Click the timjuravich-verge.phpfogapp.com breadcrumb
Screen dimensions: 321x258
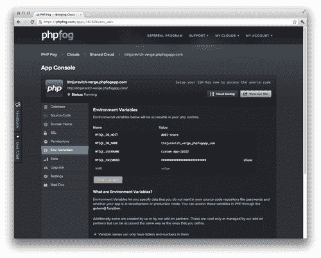[x=153, y=55]
